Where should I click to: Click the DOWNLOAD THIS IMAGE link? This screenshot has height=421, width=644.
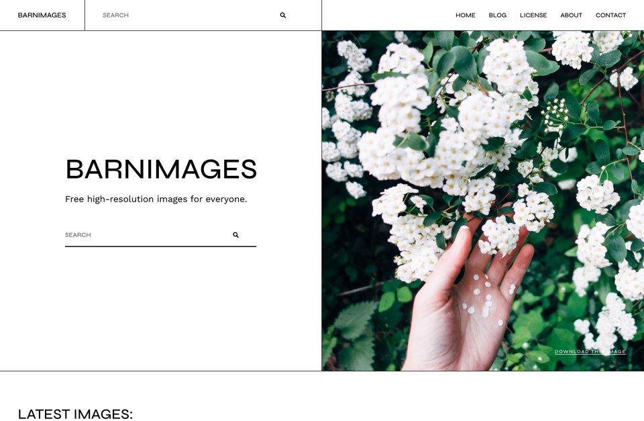click(x=590, y=352)
